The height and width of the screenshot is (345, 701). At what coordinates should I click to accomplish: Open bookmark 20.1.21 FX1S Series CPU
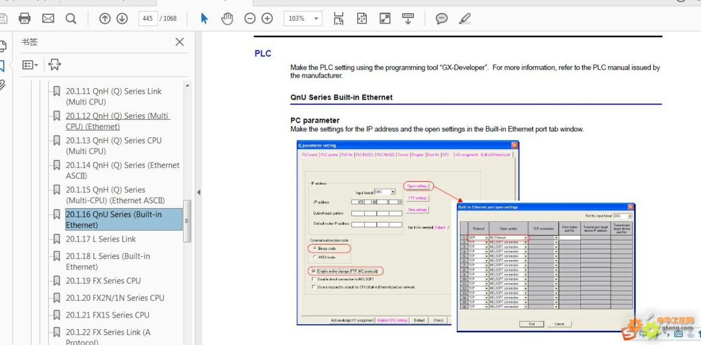tap(107, 315)
